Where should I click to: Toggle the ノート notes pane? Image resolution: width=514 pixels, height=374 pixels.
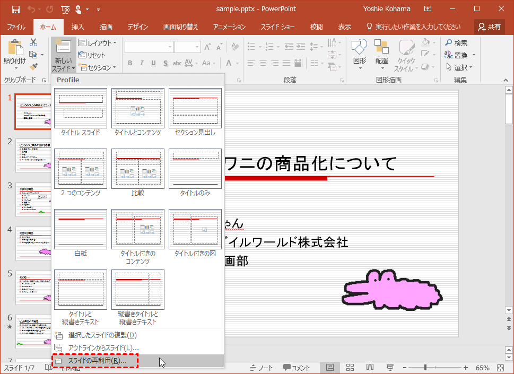point(261,368)
